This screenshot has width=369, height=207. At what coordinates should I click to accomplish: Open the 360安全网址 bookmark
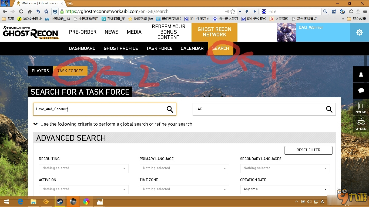click(x=29, y=19)
